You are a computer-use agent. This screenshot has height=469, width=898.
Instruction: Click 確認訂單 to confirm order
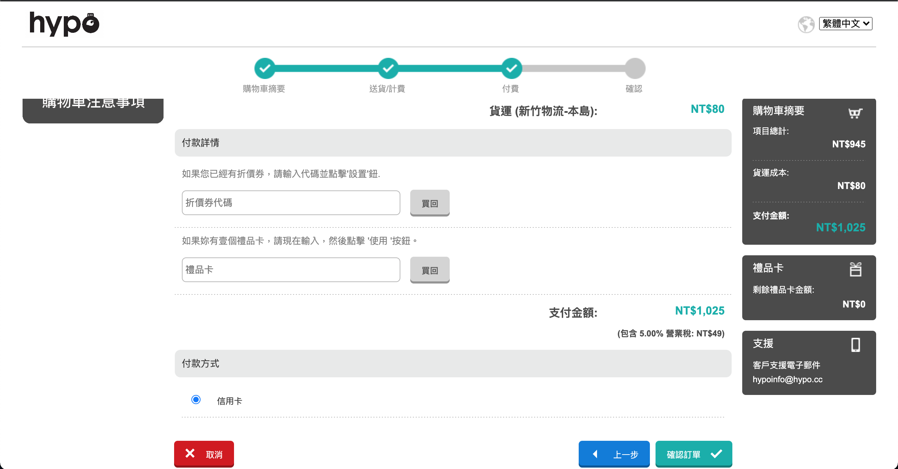pyautogui.click(x=694, y=454)
